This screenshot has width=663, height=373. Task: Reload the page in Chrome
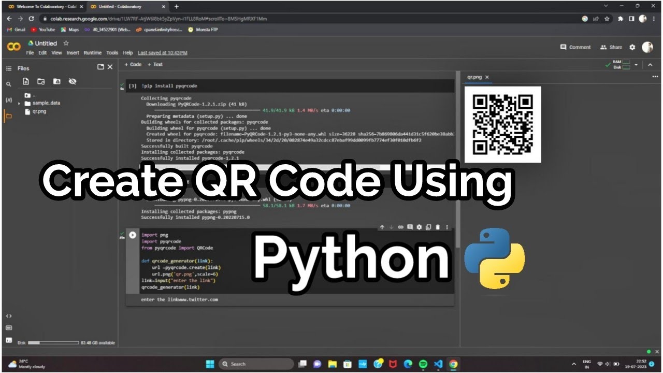31,18
